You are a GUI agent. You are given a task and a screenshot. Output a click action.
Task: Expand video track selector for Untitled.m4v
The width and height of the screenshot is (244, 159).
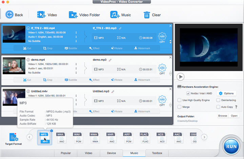point(76,96)
